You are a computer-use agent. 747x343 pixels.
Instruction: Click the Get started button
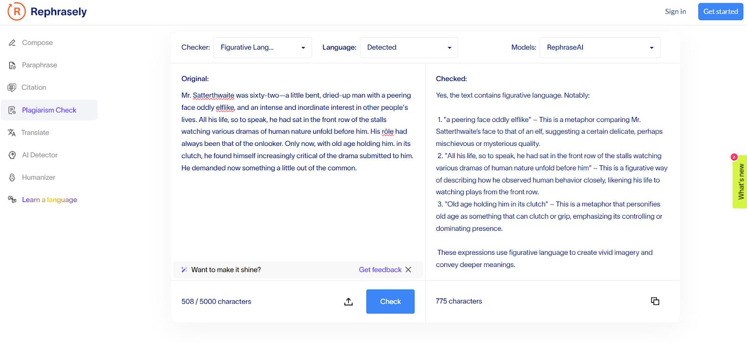[x=720, y=12]
